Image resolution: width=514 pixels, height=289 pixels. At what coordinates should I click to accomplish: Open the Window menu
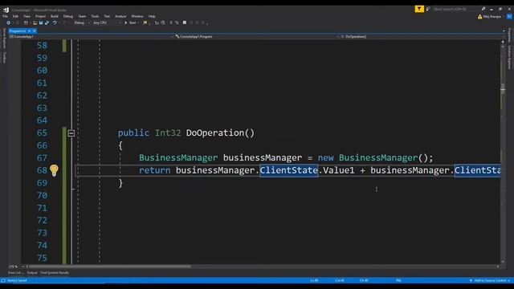click(x=137, y=16)
